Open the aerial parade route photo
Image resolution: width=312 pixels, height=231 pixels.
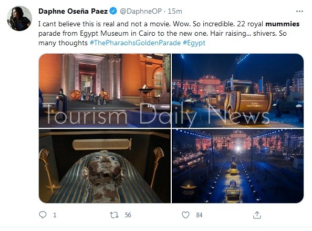[x=237, y=166]
